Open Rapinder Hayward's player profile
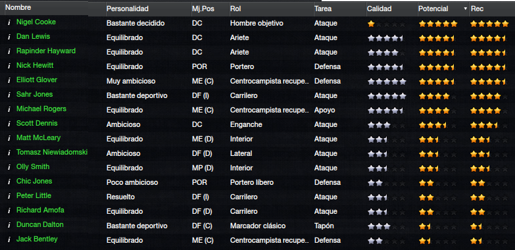 click(x=46, y=51)
